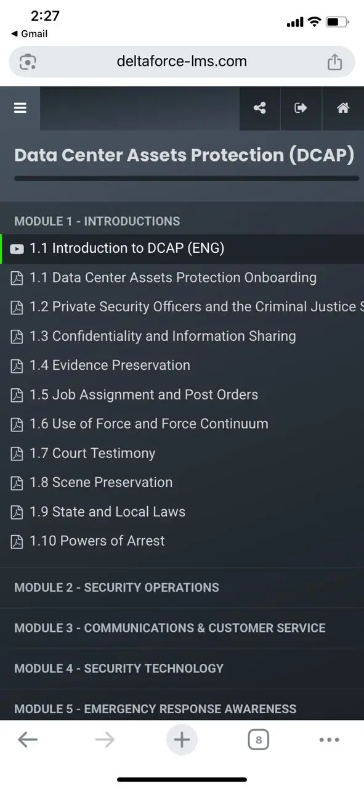The image size is (364, 789).
Task: Expand Module 2 - Security Operations
Action: coord(182,587)
